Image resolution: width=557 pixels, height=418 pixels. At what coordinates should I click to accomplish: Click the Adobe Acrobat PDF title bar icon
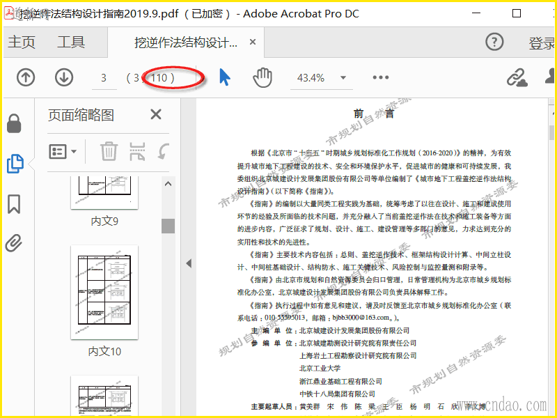[9, 13]
